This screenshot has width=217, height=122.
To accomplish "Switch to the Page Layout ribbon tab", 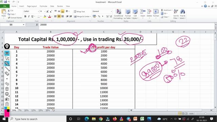I will tap(32, 6).
